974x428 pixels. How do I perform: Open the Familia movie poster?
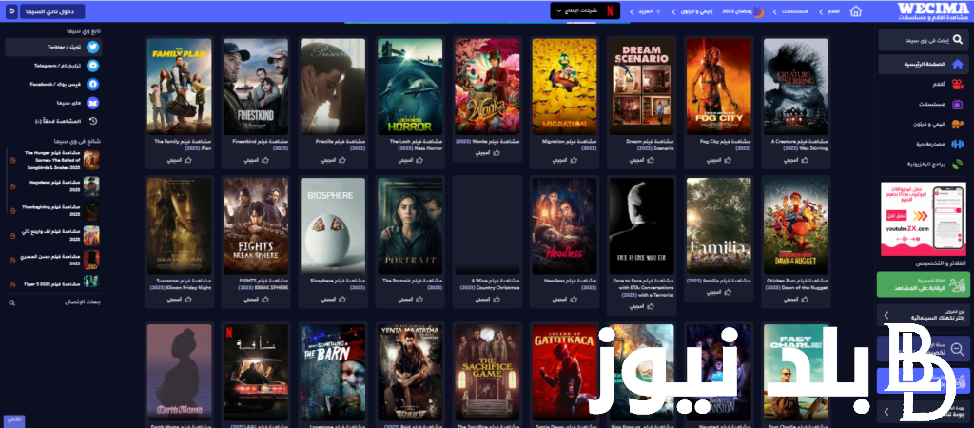[x=719, y=225]
